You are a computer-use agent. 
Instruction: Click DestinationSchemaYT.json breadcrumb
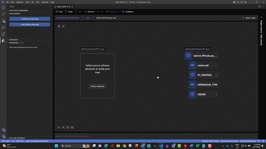[x=68, y=18]
